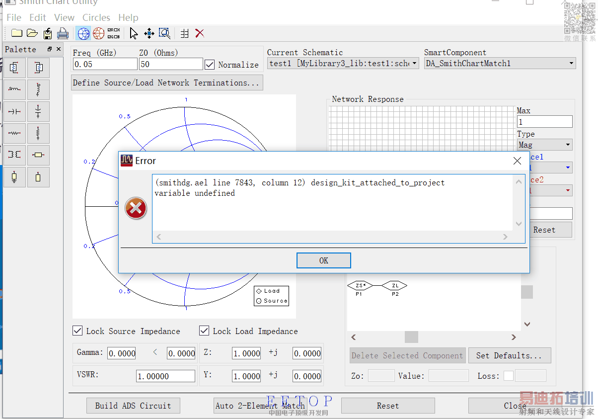Viewport: 598px width, 419px height.
Task: Click the bottom Reset button
Action: [x=388, y=406]
